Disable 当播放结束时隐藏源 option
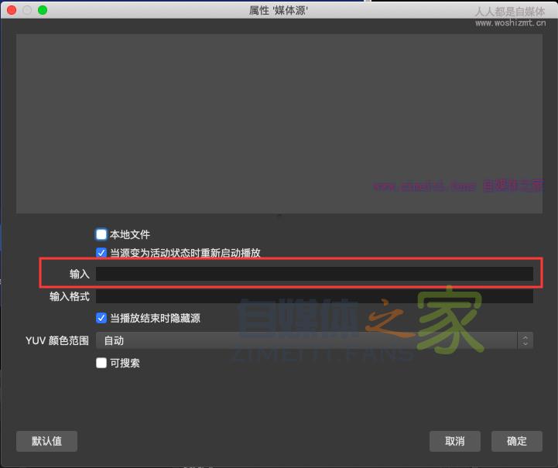The height and width of the screenshot is (468, 558). [x=101, y=318]
